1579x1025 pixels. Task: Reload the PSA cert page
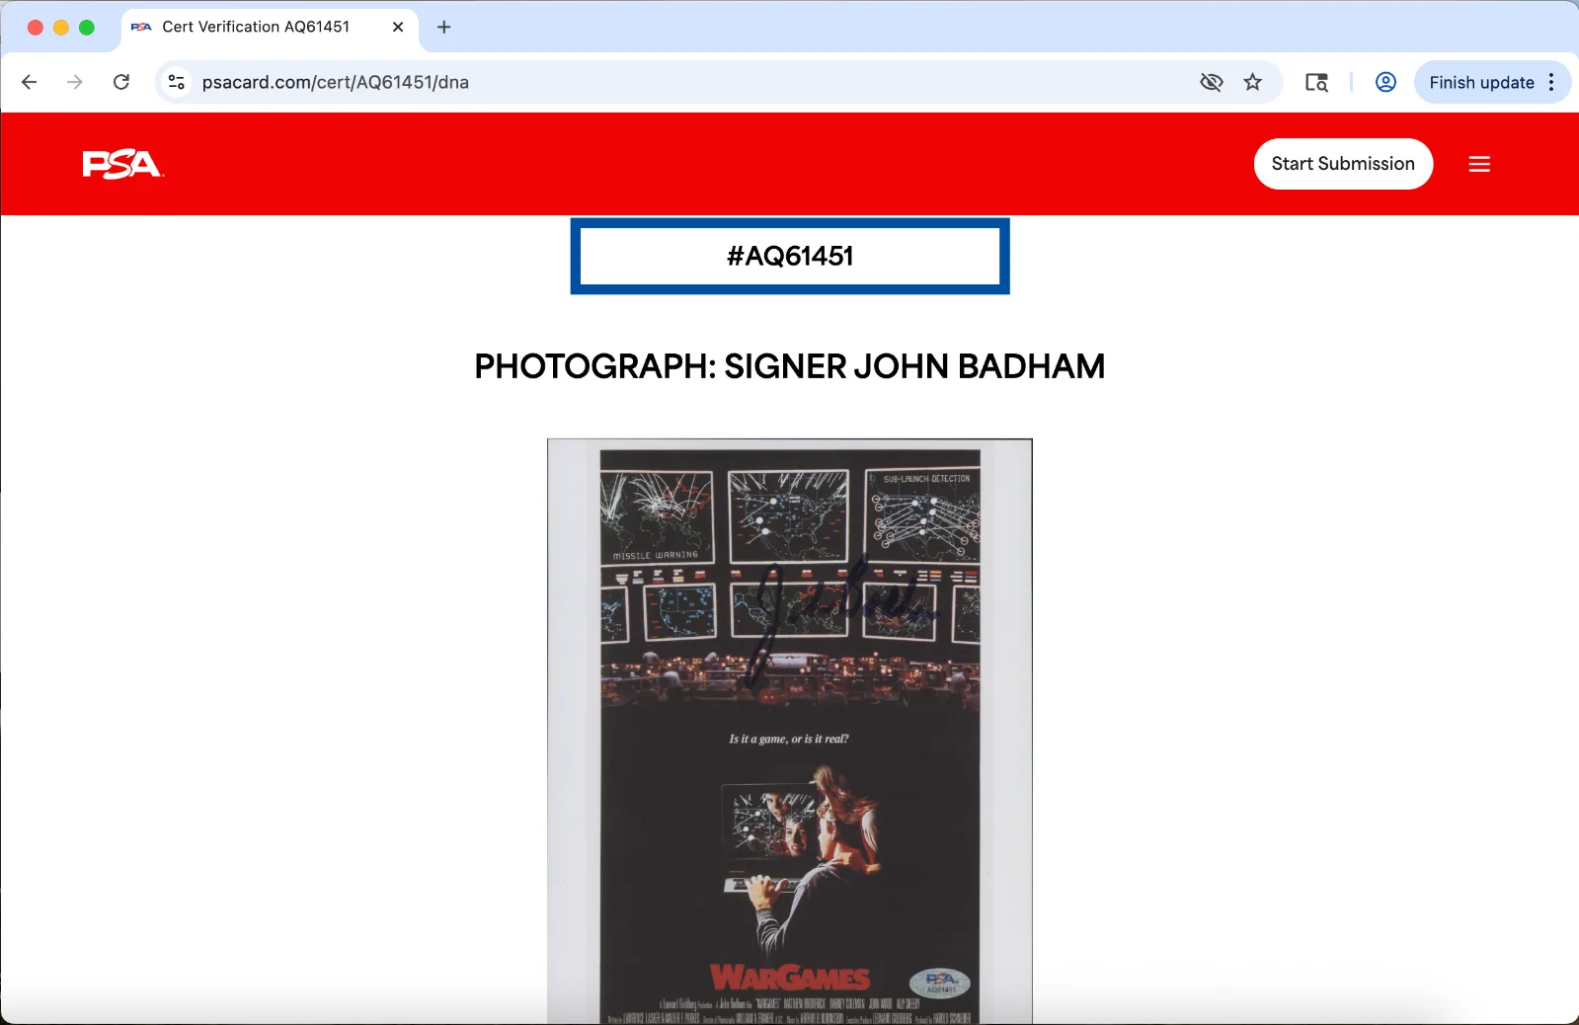point(121,82)
